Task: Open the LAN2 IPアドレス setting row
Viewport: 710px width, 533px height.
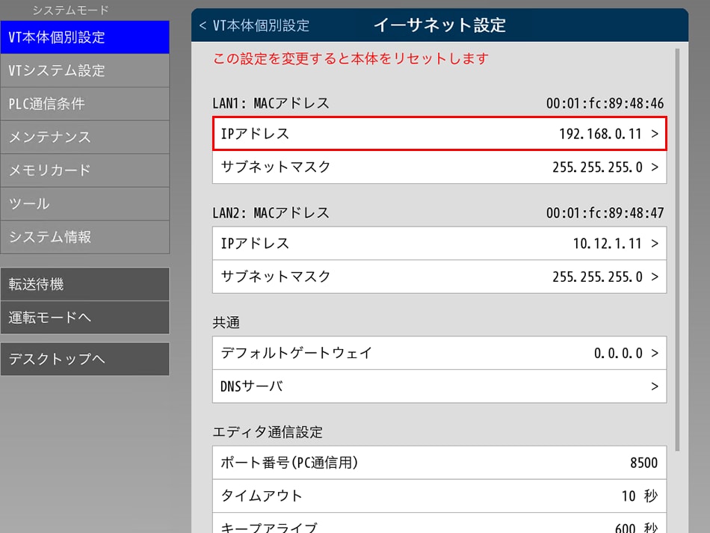Action: click(439, 244)
